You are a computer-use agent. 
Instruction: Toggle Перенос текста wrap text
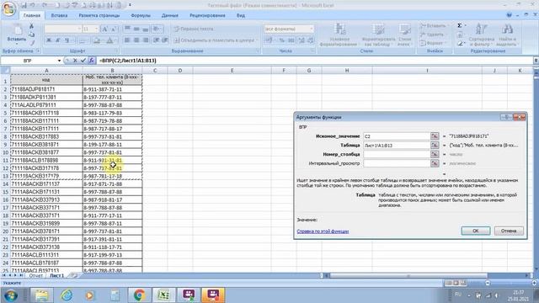[194, 29]
